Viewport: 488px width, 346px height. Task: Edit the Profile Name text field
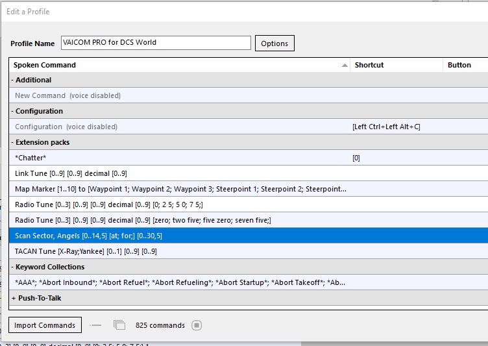[156, 43]
